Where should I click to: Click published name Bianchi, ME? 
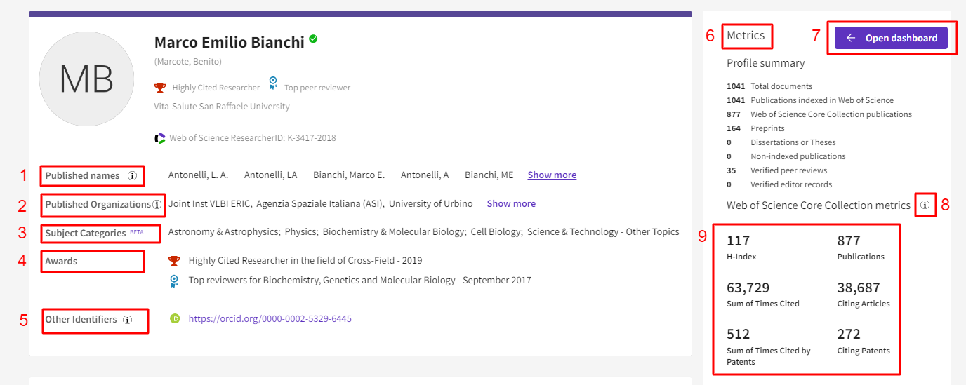pyautogui.click(x=489, y=175)
